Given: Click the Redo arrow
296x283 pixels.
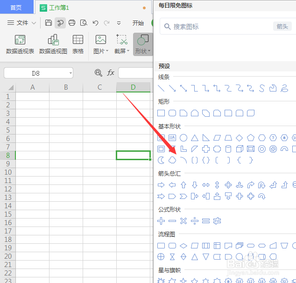Looking at the screenshot, I should point(106,23).
